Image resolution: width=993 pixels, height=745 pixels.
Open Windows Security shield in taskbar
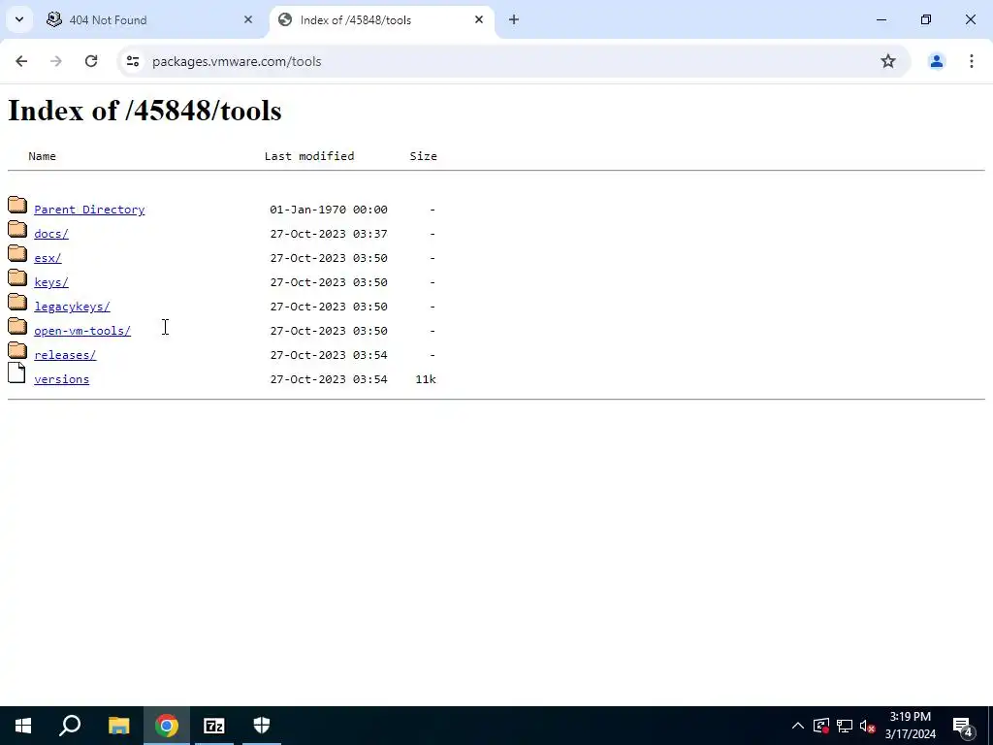tap(262, 726)
